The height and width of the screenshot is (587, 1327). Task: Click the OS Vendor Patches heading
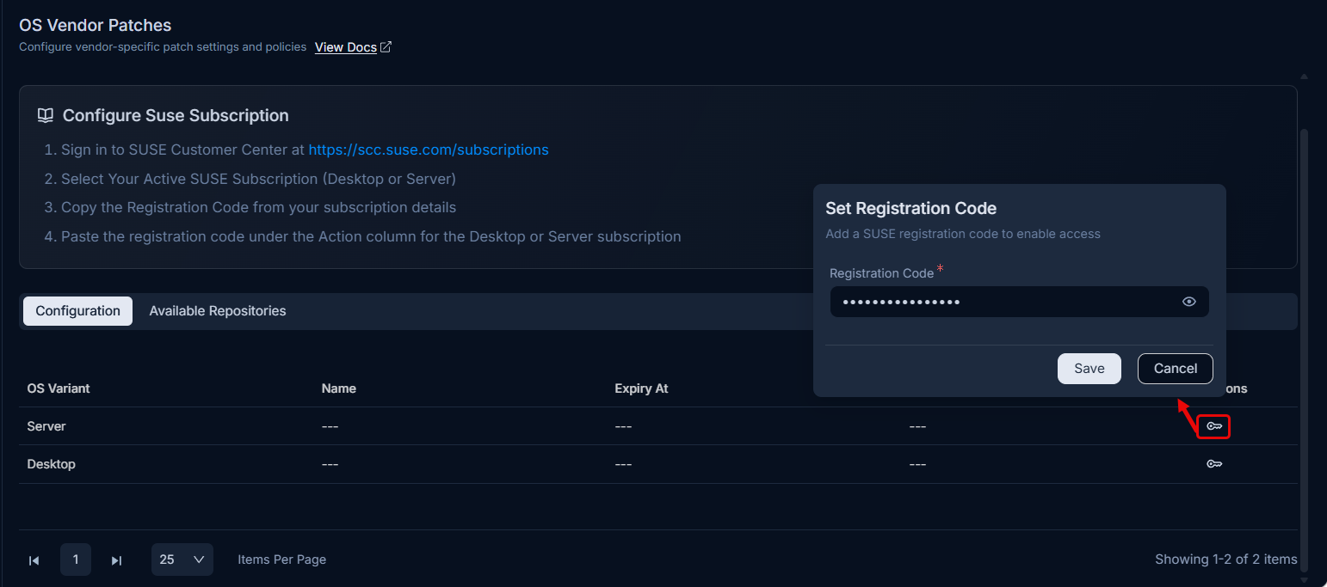(96, 25)
